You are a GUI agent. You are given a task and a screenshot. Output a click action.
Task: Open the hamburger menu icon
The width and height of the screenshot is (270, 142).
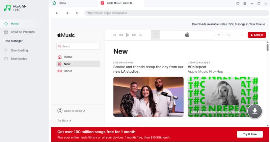click(x=245, y=3)
